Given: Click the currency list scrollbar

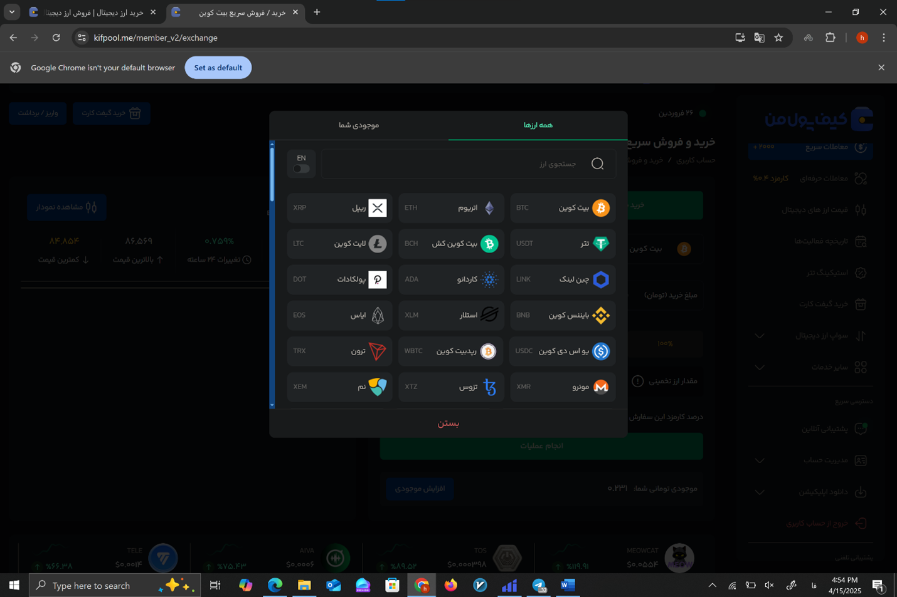Looking at the screenshot, I should (272, 174).
